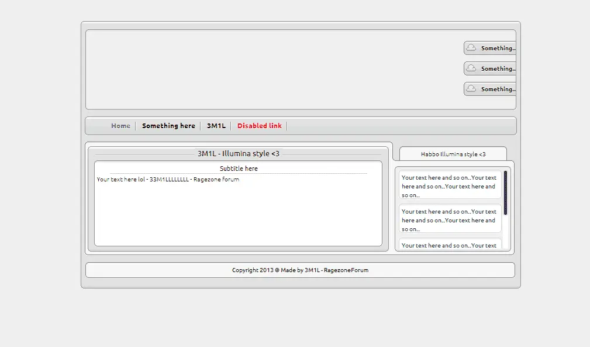Go to the 3M1L navigation link
Image resolution: width=590 pixels, height=347 pixels.
(x=216, y=126)
